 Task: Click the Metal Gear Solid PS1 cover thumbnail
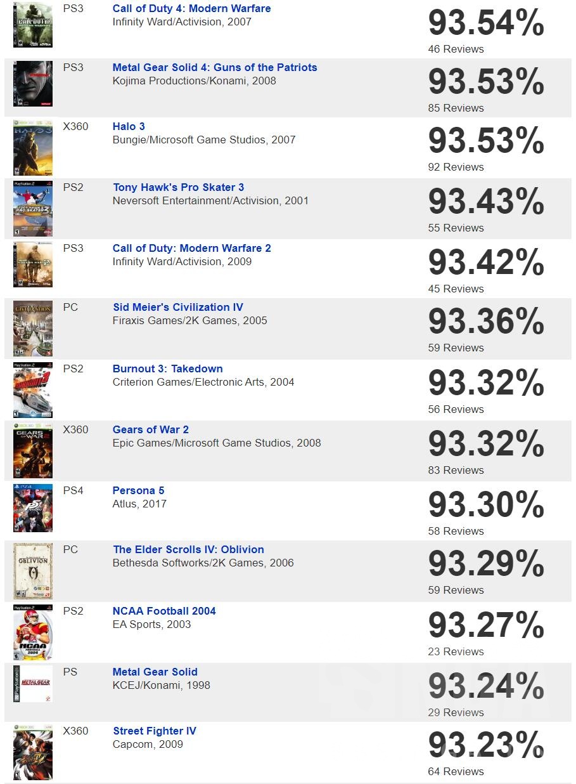pyautogui.click(x=33, y=684)
